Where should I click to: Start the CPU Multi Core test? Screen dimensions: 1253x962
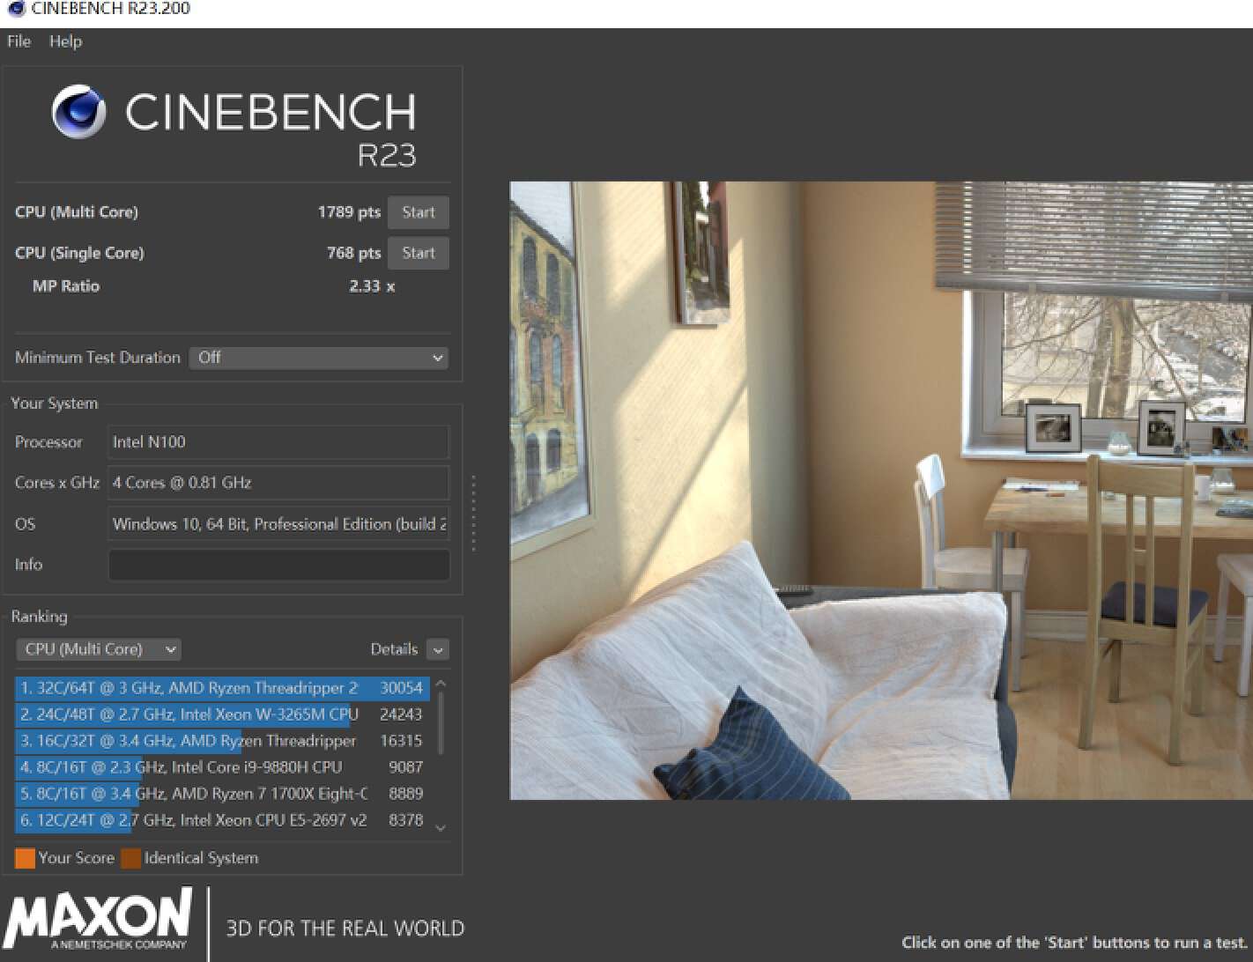(419, 212)
